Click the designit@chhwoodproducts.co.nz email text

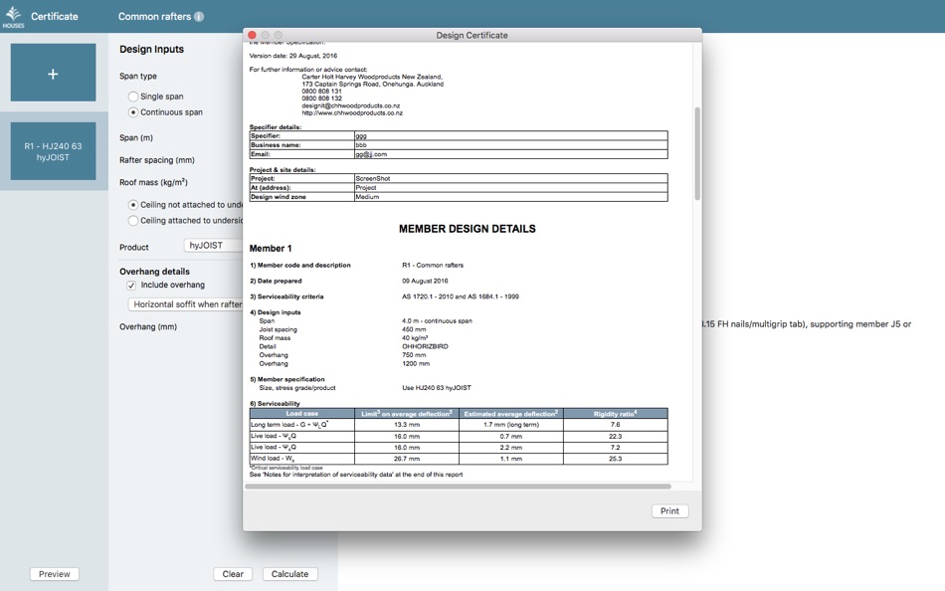pos(351,106)
